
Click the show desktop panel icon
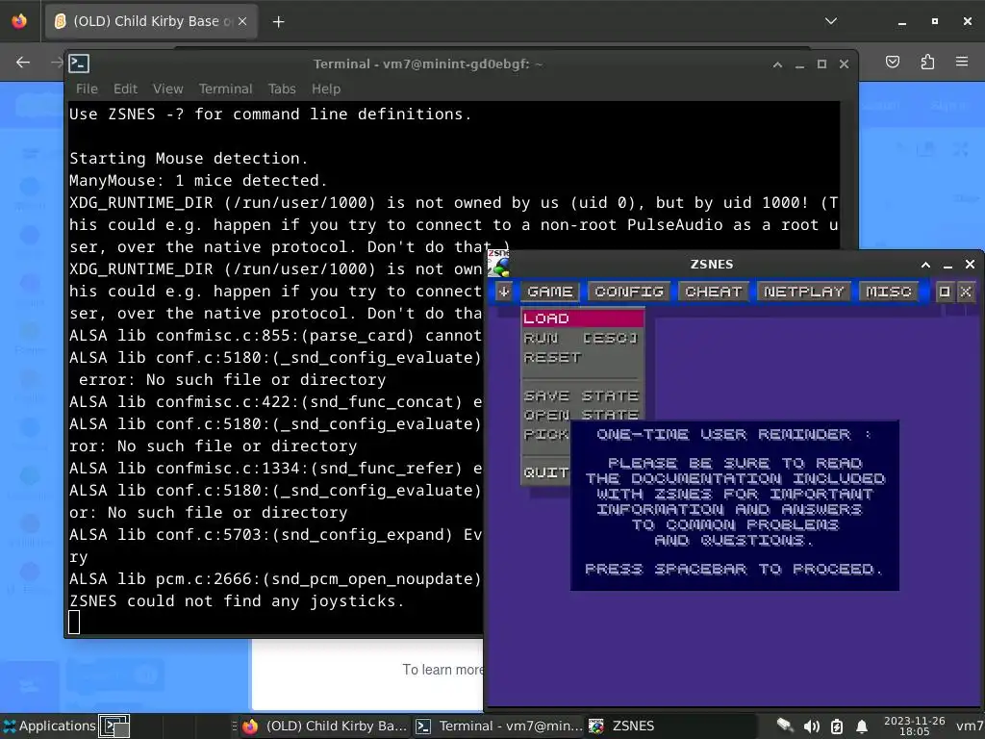(115, 726)
